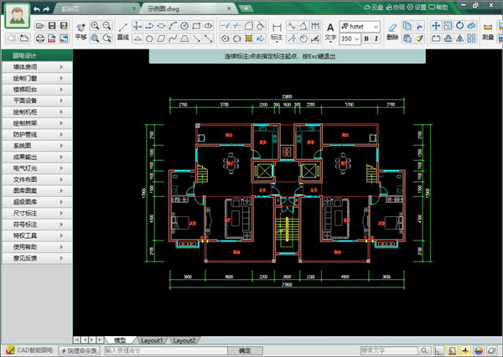
Task: Expand the 墙体房间 sidebar menu
Action: (36, 66)
